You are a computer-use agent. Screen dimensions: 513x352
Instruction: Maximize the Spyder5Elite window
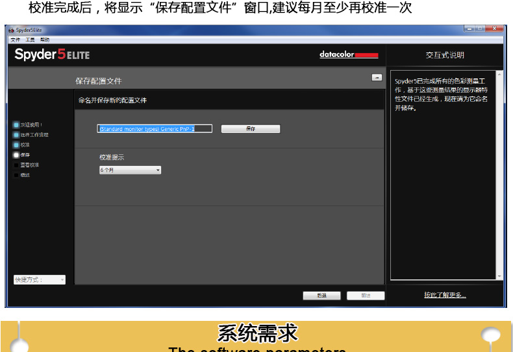[480, 29]
